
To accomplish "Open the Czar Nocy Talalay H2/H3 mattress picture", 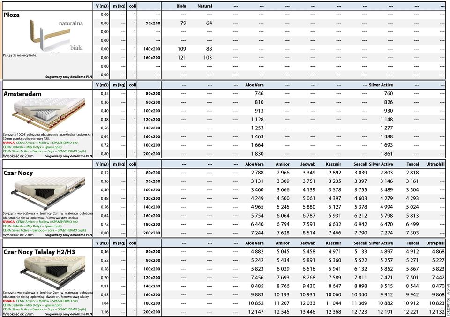I will 53,272.
